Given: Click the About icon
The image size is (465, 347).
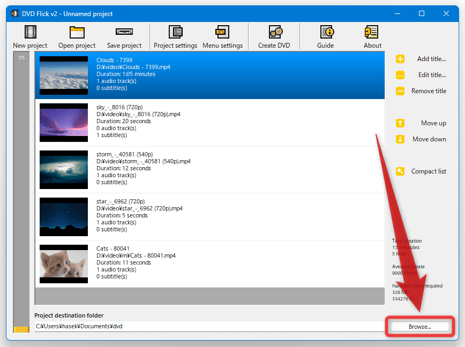Looking at the screenshot, I should point(371,32).
